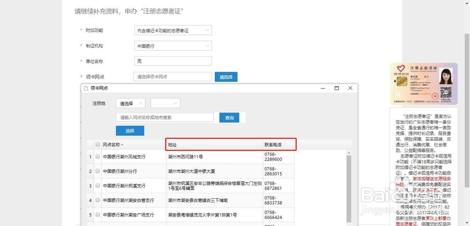The width and height of the screenshot is (470, 226).
Task: Click the blue 请选择 button
Action: (x=226, y=77)
